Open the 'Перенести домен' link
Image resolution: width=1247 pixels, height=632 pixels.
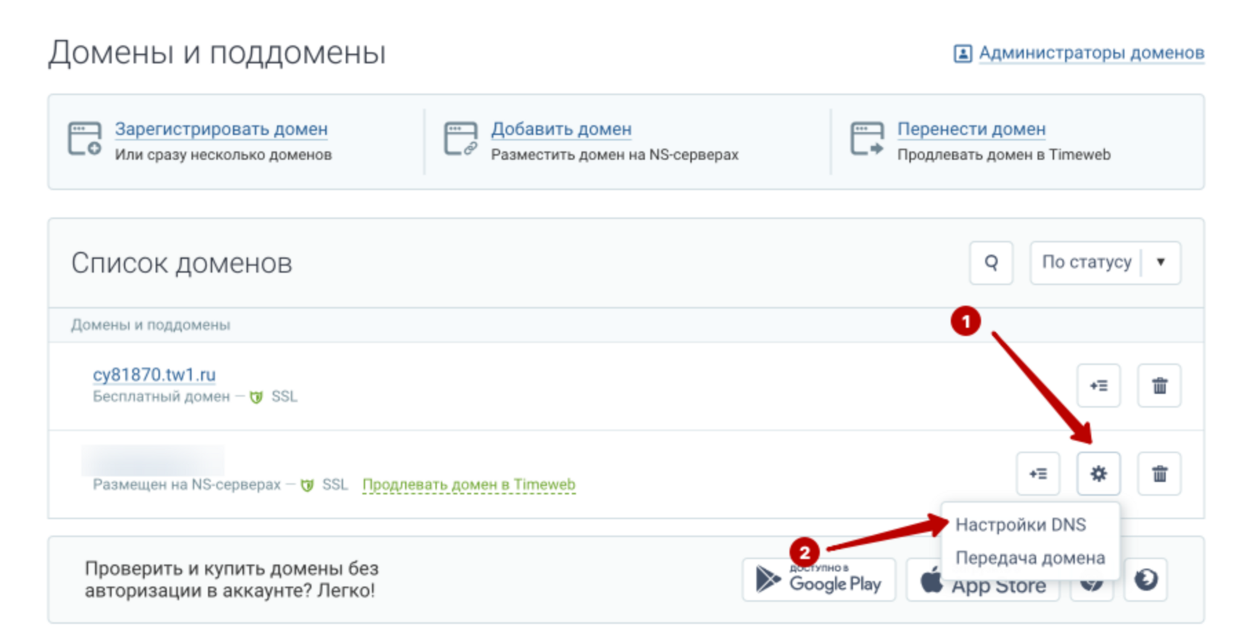[971, 129]
